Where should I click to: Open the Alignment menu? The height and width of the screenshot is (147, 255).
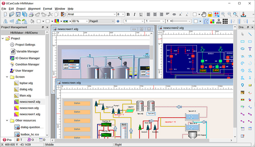[34, 9]
